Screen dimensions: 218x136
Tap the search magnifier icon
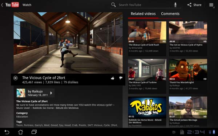click(113, 5)
